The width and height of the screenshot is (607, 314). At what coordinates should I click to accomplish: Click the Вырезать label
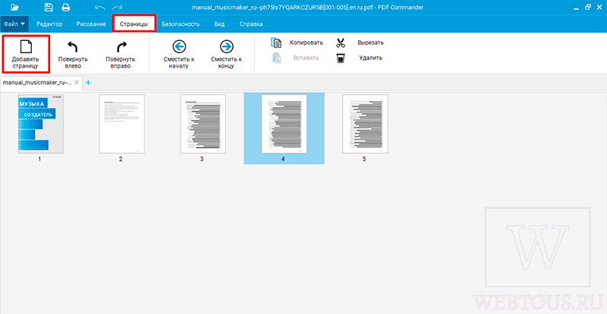click(370, 42)
